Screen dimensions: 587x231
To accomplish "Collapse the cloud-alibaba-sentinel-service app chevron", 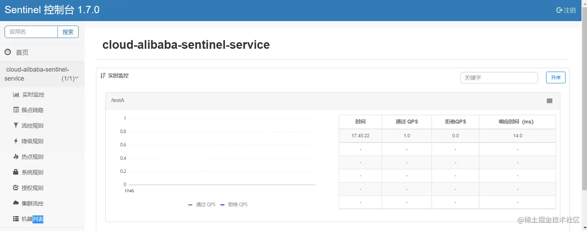I will (x=76, y=78).
